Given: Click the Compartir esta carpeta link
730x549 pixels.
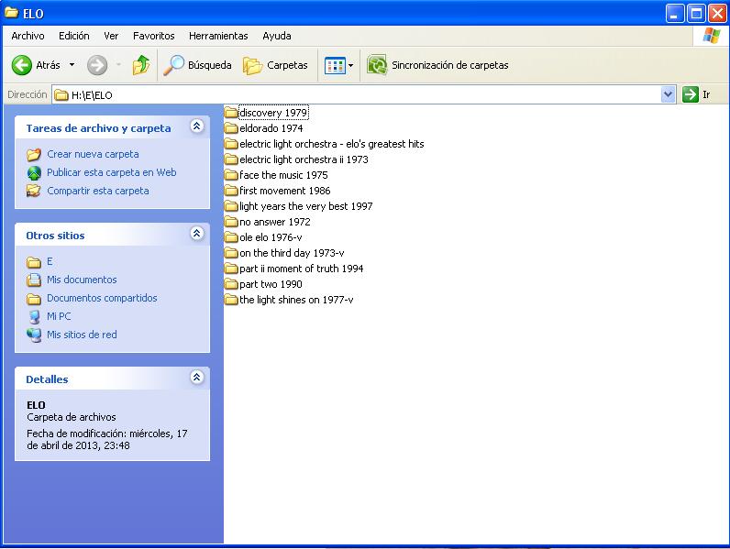Looking at the screenshot, I should [x=98, y=191].
